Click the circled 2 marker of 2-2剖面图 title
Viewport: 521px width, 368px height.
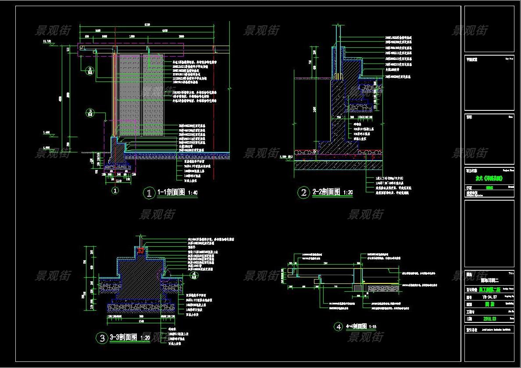click(303, 193)
